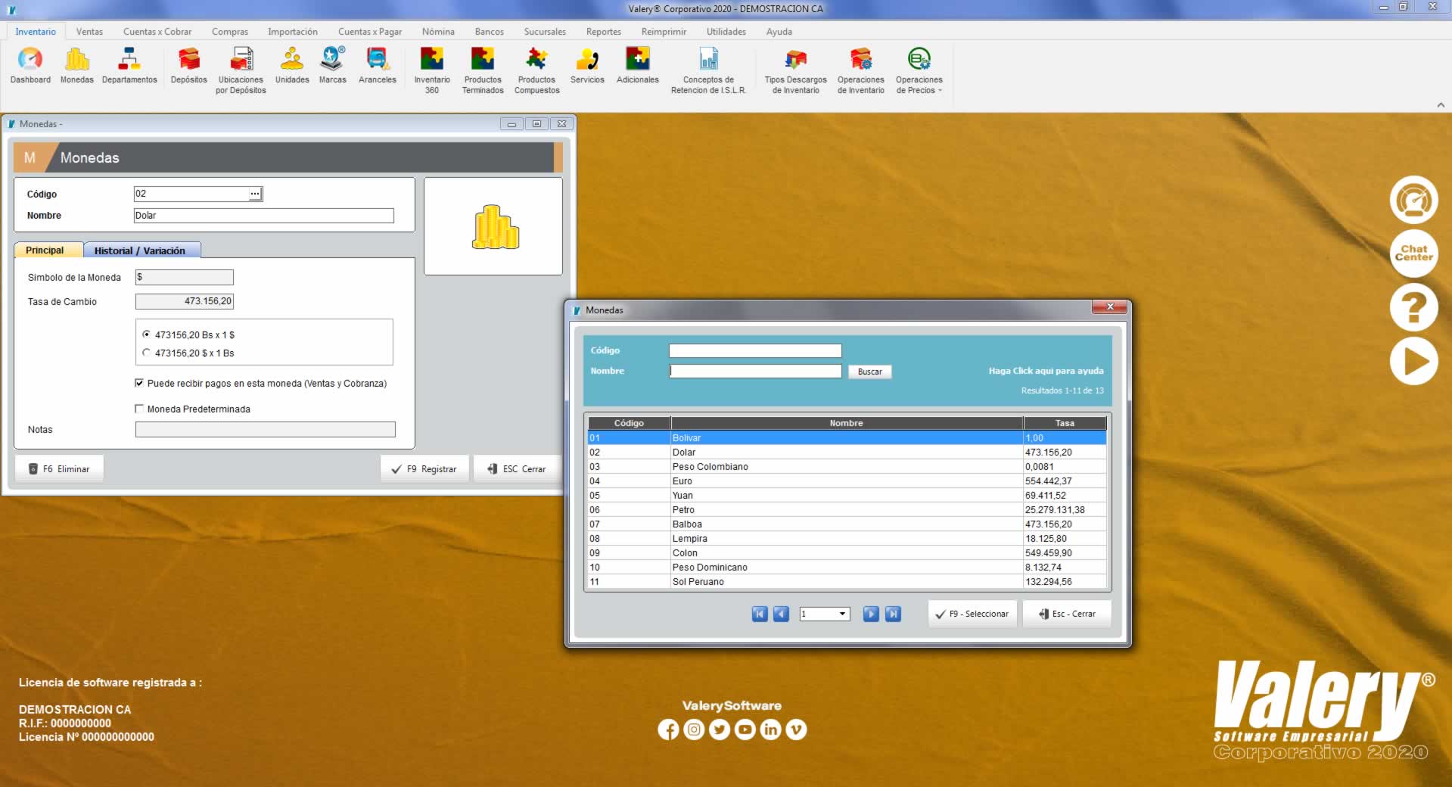
Task: Sort by the Tasa column header
Action: click(1065, 423)
